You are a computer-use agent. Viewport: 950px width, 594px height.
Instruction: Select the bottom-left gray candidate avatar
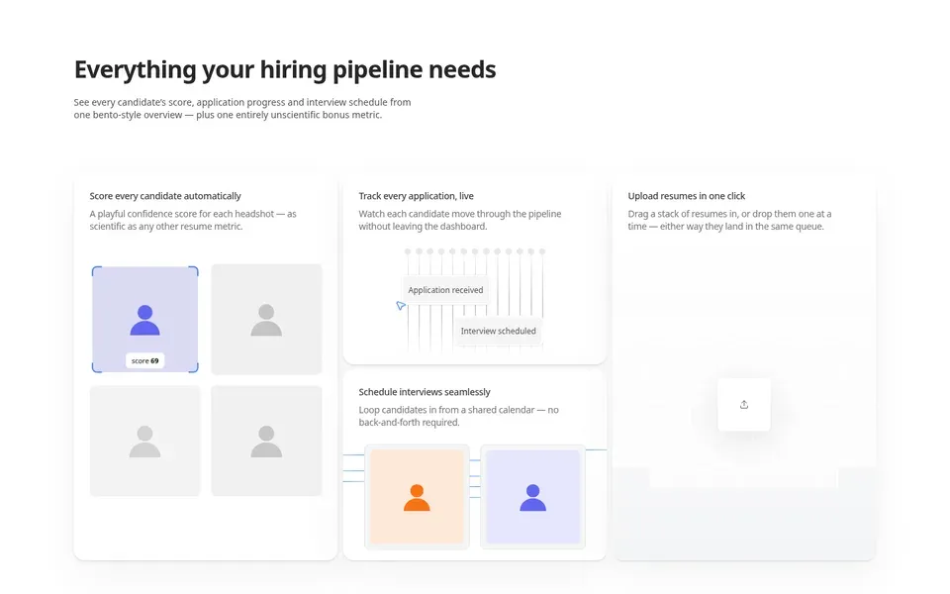144,441
